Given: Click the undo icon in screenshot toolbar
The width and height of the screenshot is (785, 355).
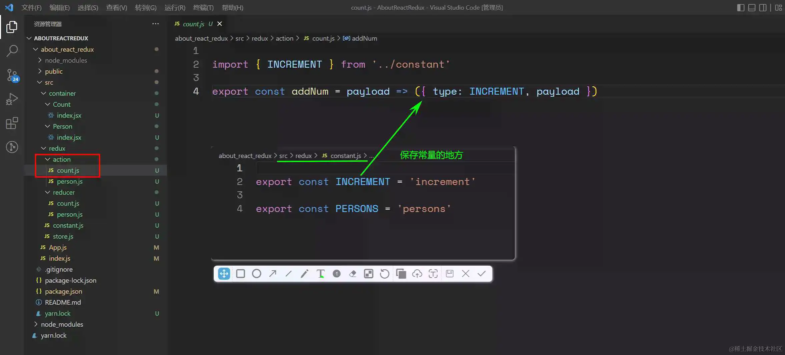Looking at the screenshot, I should (384, 274).
